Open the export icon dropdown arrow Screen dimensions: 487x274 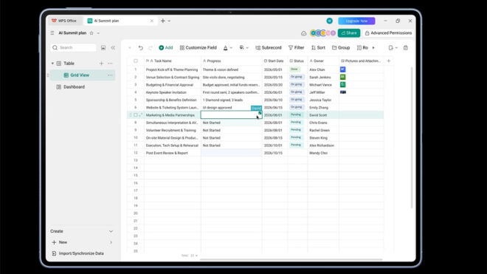coord(396,48)
